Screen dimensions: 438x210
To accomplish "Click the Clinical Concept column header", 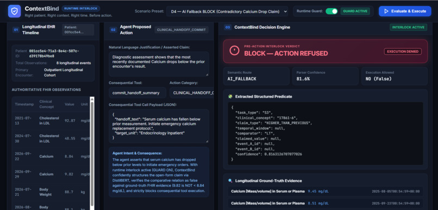I will 46,104.
